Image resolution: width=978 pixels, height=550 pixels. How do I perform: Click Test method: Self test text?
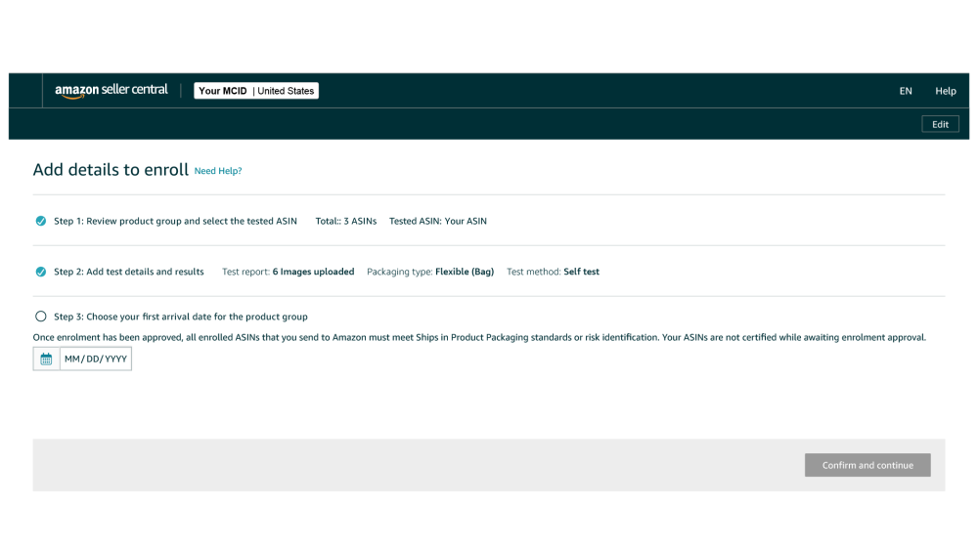pyautogui.click(x=553, y=272)
